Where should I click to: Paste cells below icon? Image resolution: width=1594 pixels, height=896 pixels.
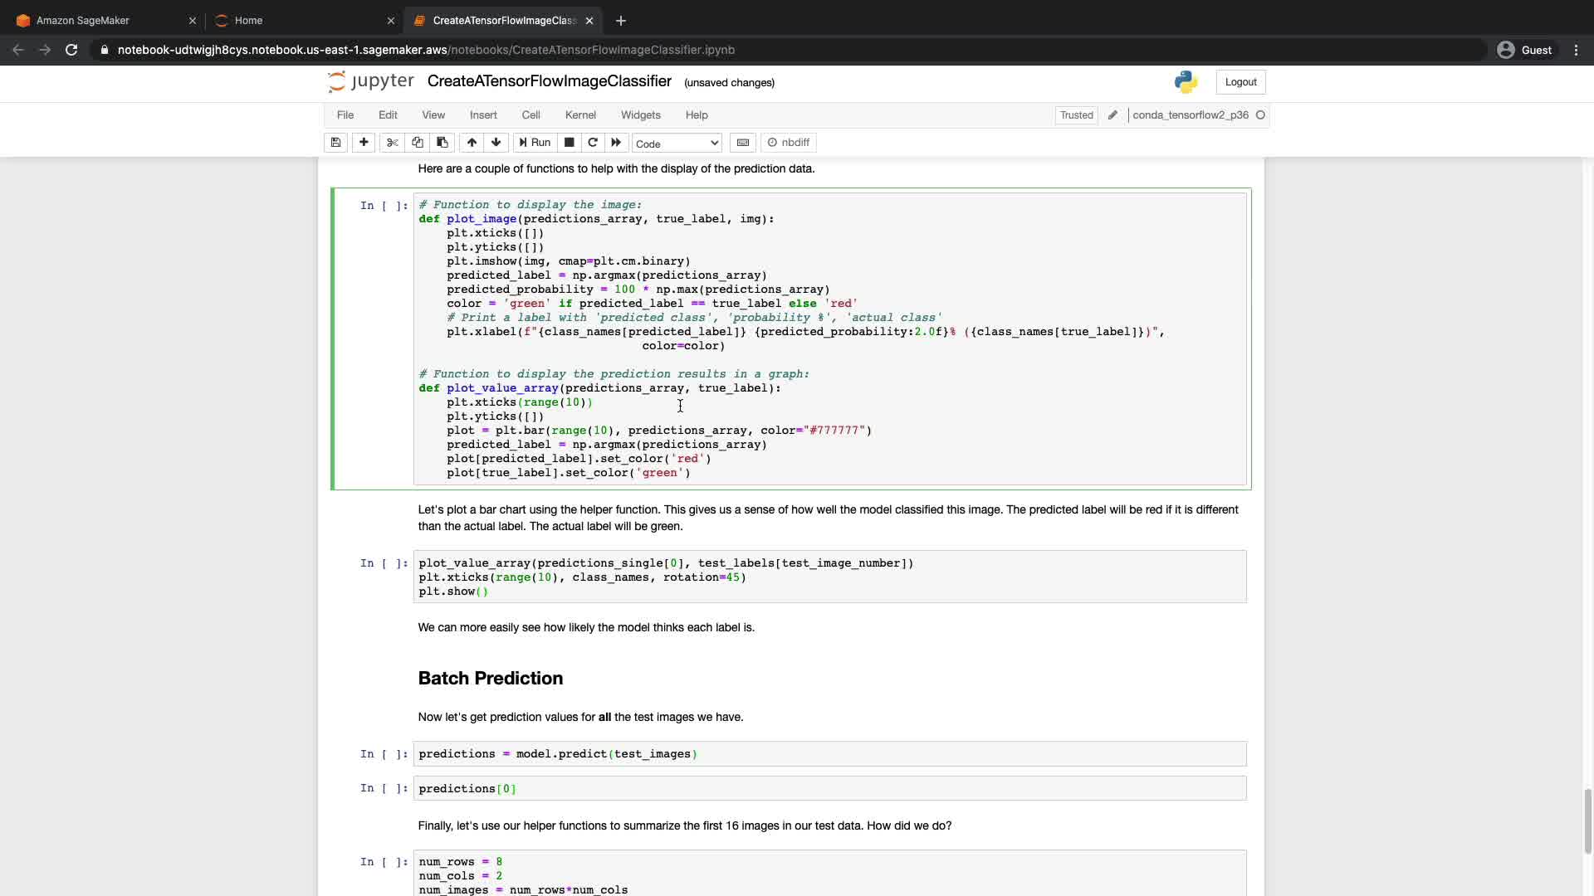(443, 143)
